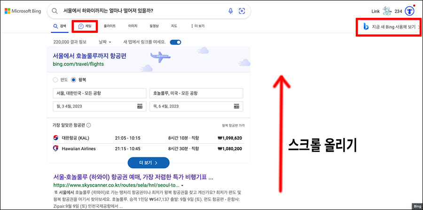Click 지금 새 Bing 사용해 보기 link
This screenshot has width=423, height=210.
click(x=393, y=27)
